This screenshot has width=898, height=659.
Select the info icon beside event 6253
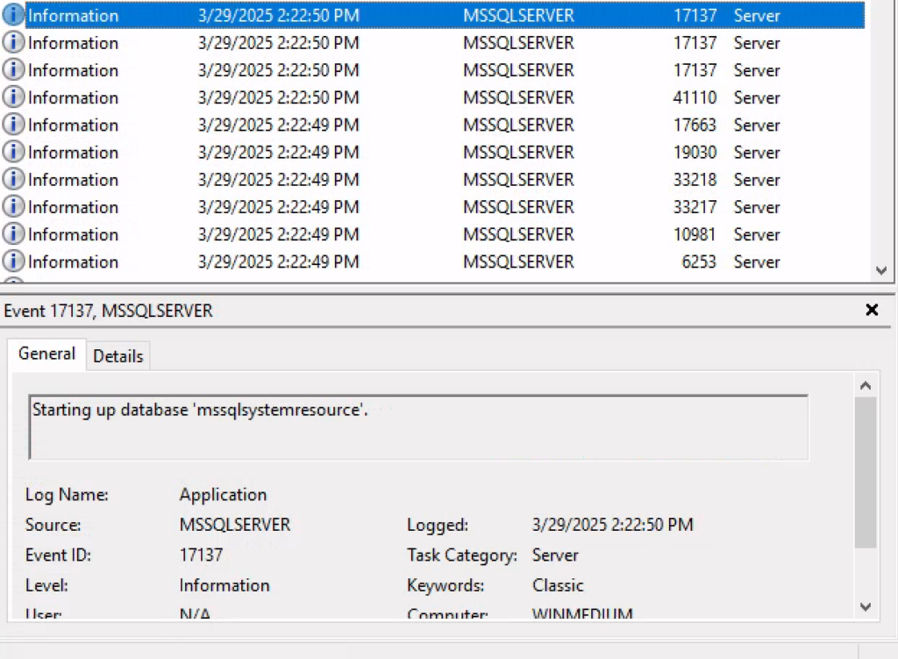click(13, 261)
